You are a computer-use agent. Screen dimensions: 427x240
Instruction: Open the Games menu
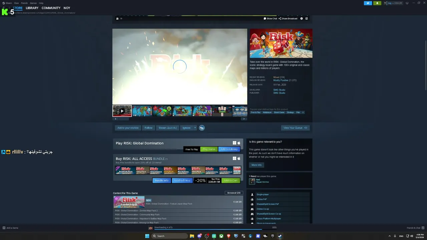point(33,3)
